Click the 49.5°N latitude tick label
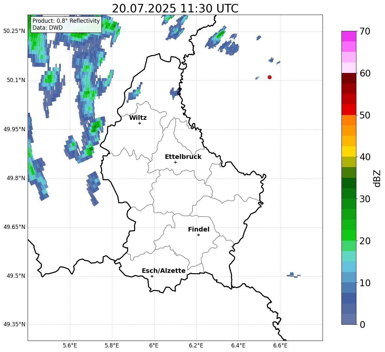 tap(16, 276)
